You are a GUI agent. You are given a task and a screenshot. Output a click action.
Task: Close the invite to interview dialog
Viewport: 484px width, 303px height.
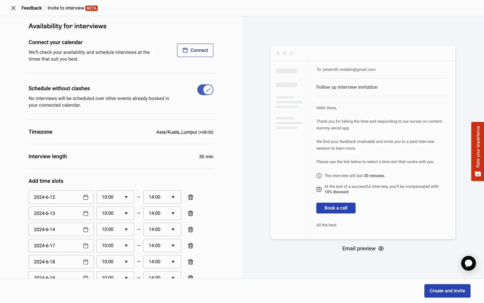pyautogui.click(x=13, y=8)
